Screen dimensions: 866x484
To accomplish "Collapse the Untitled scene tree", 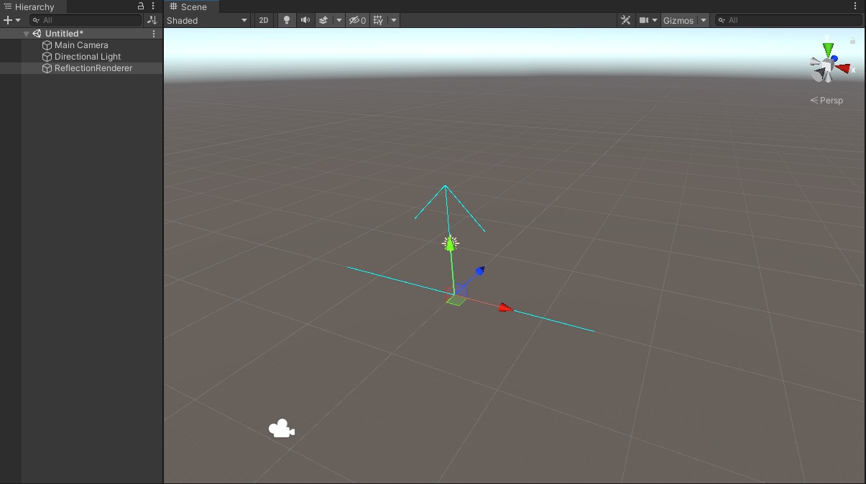I will click(27, 34).
